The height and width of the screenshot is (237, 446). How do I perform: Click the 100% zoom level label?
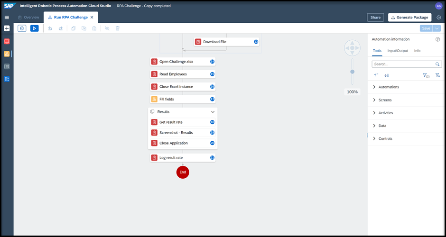click(x=352, y=92)
